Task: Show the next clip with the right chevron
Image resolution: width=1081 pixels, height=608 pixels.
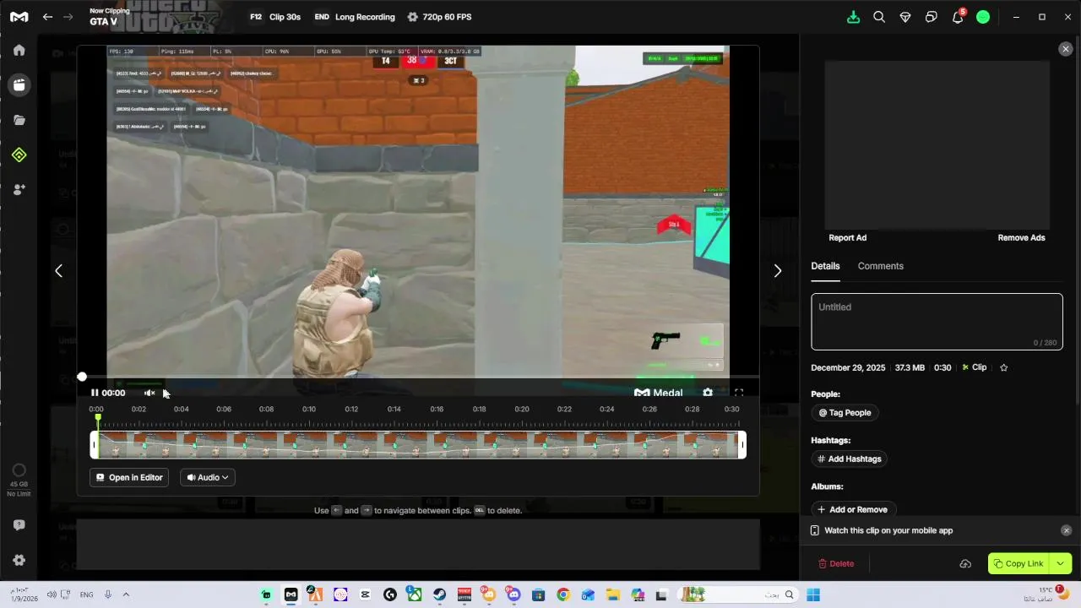Action: click(778, 271)
